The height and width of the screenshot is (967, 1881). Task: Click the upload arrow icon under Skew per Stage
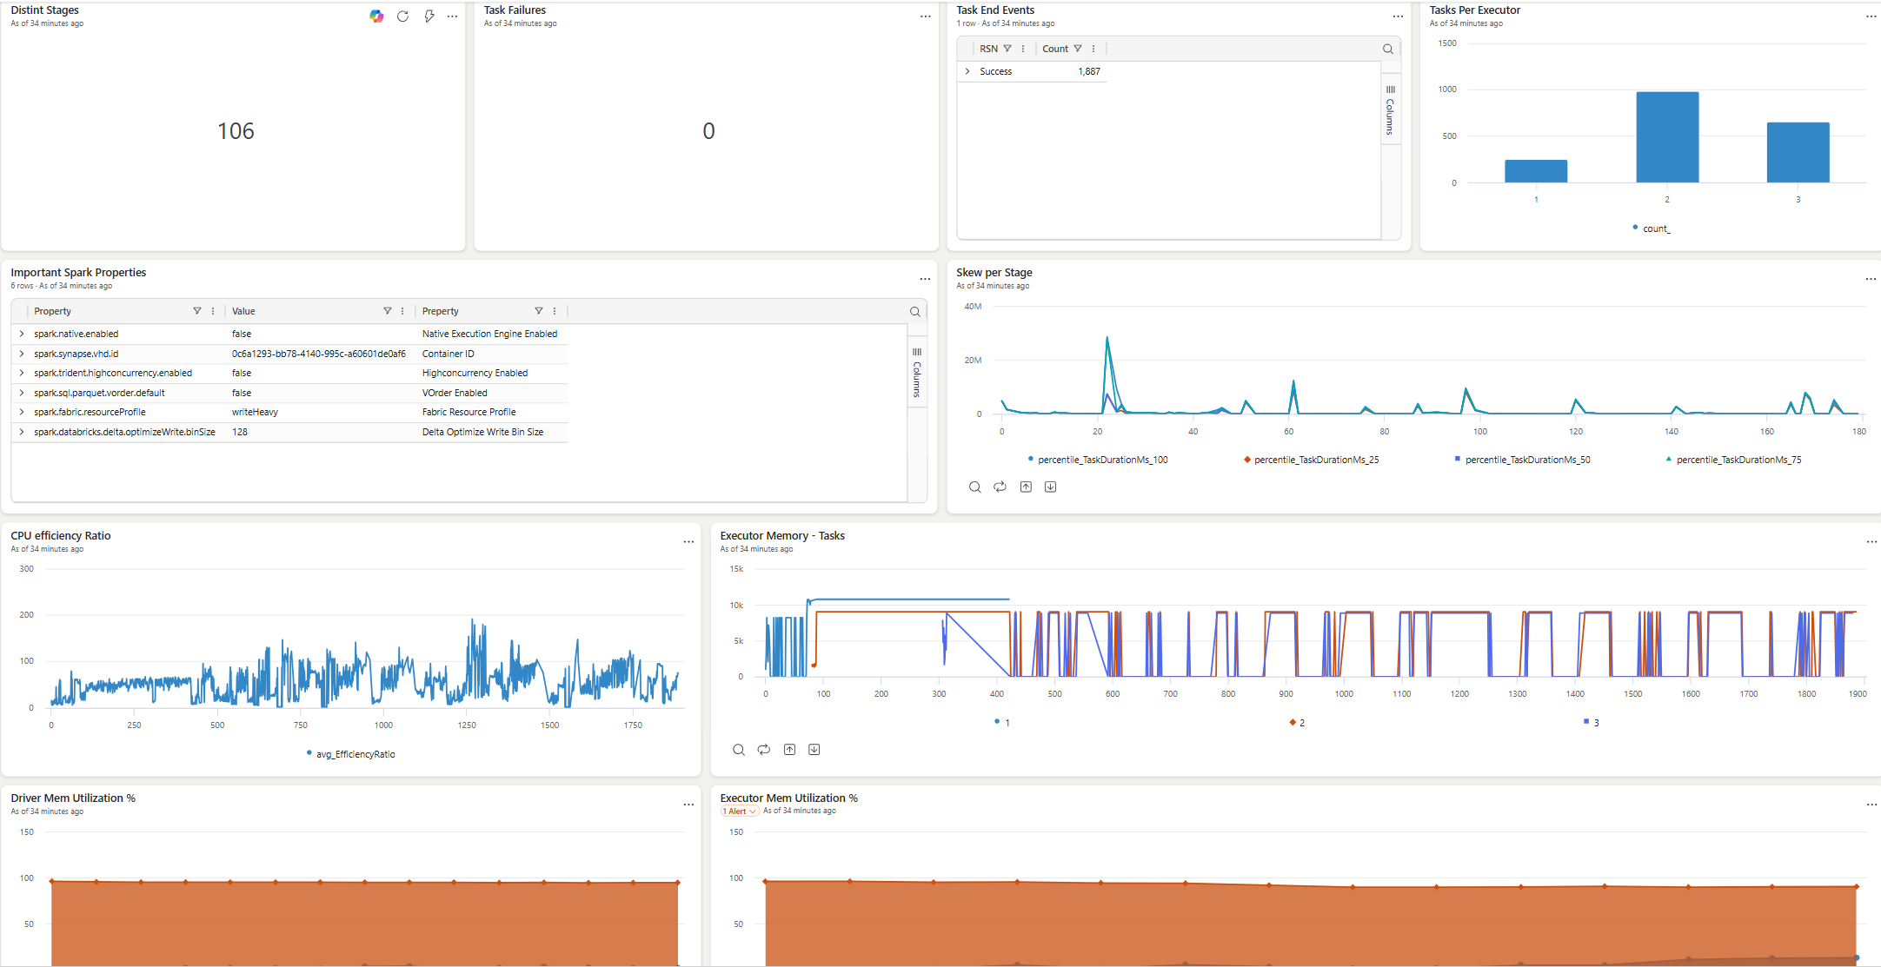pos(1026,487)
